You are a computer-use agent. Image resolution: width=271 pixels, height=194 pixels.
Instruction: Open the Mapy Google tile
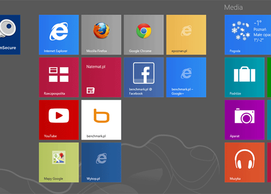click(59, 163)
